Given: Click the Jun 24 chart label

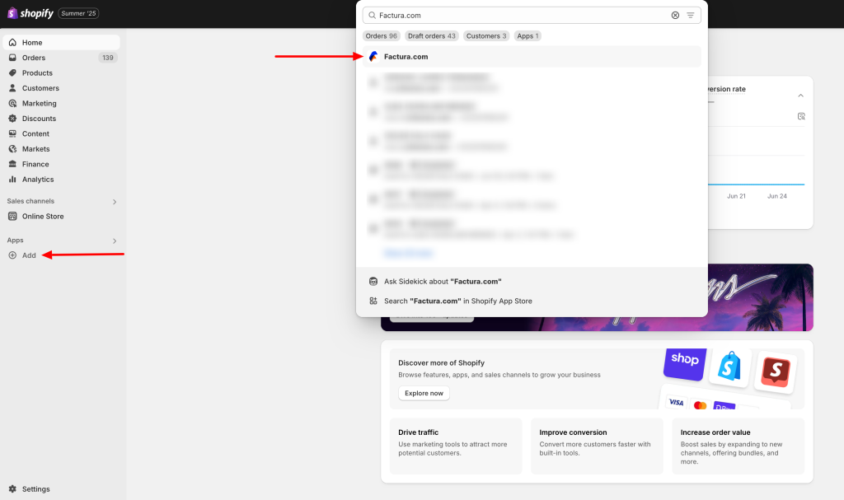Looking at the screenshot, I should [x=776, y=196].
